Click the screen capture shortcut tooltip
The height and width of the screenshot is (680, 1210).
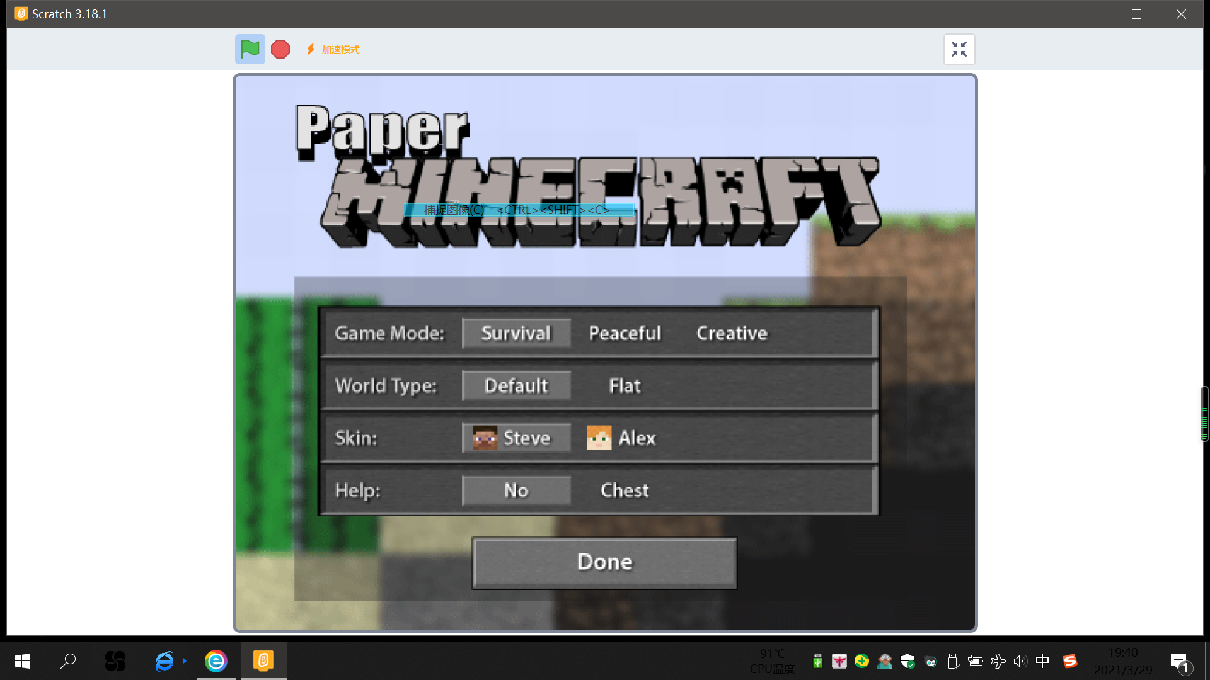(519, 210)
